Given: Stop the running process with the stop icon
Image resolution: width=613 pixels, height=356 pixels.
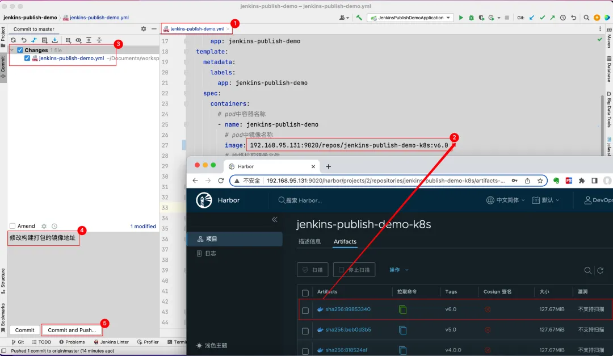Looking at the screenshot, I should click(507, 18).
